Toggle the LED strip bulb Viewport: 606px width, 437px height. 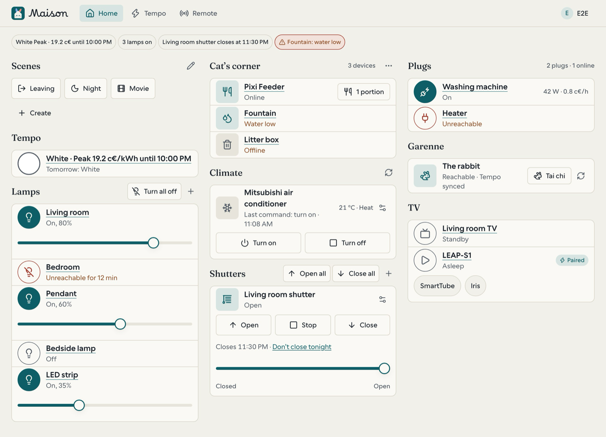29,380
